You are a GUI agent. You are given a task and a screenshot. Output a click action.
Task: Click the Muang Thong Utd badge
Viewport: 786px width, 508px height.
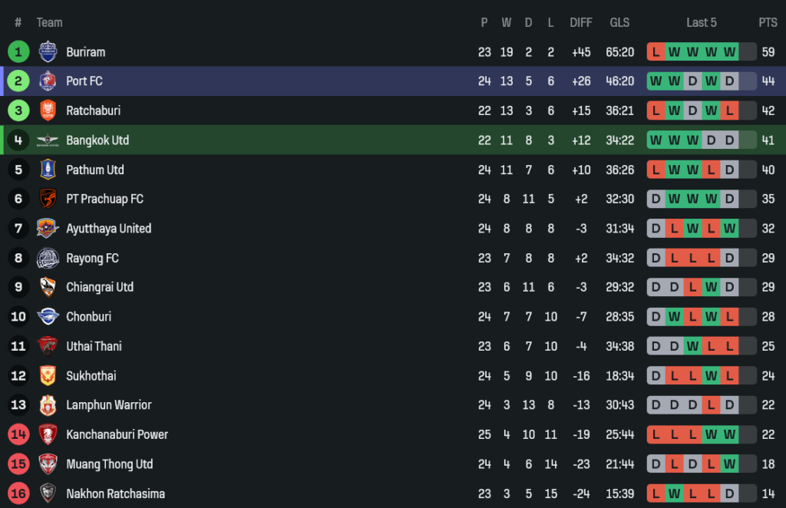point(48,463)
